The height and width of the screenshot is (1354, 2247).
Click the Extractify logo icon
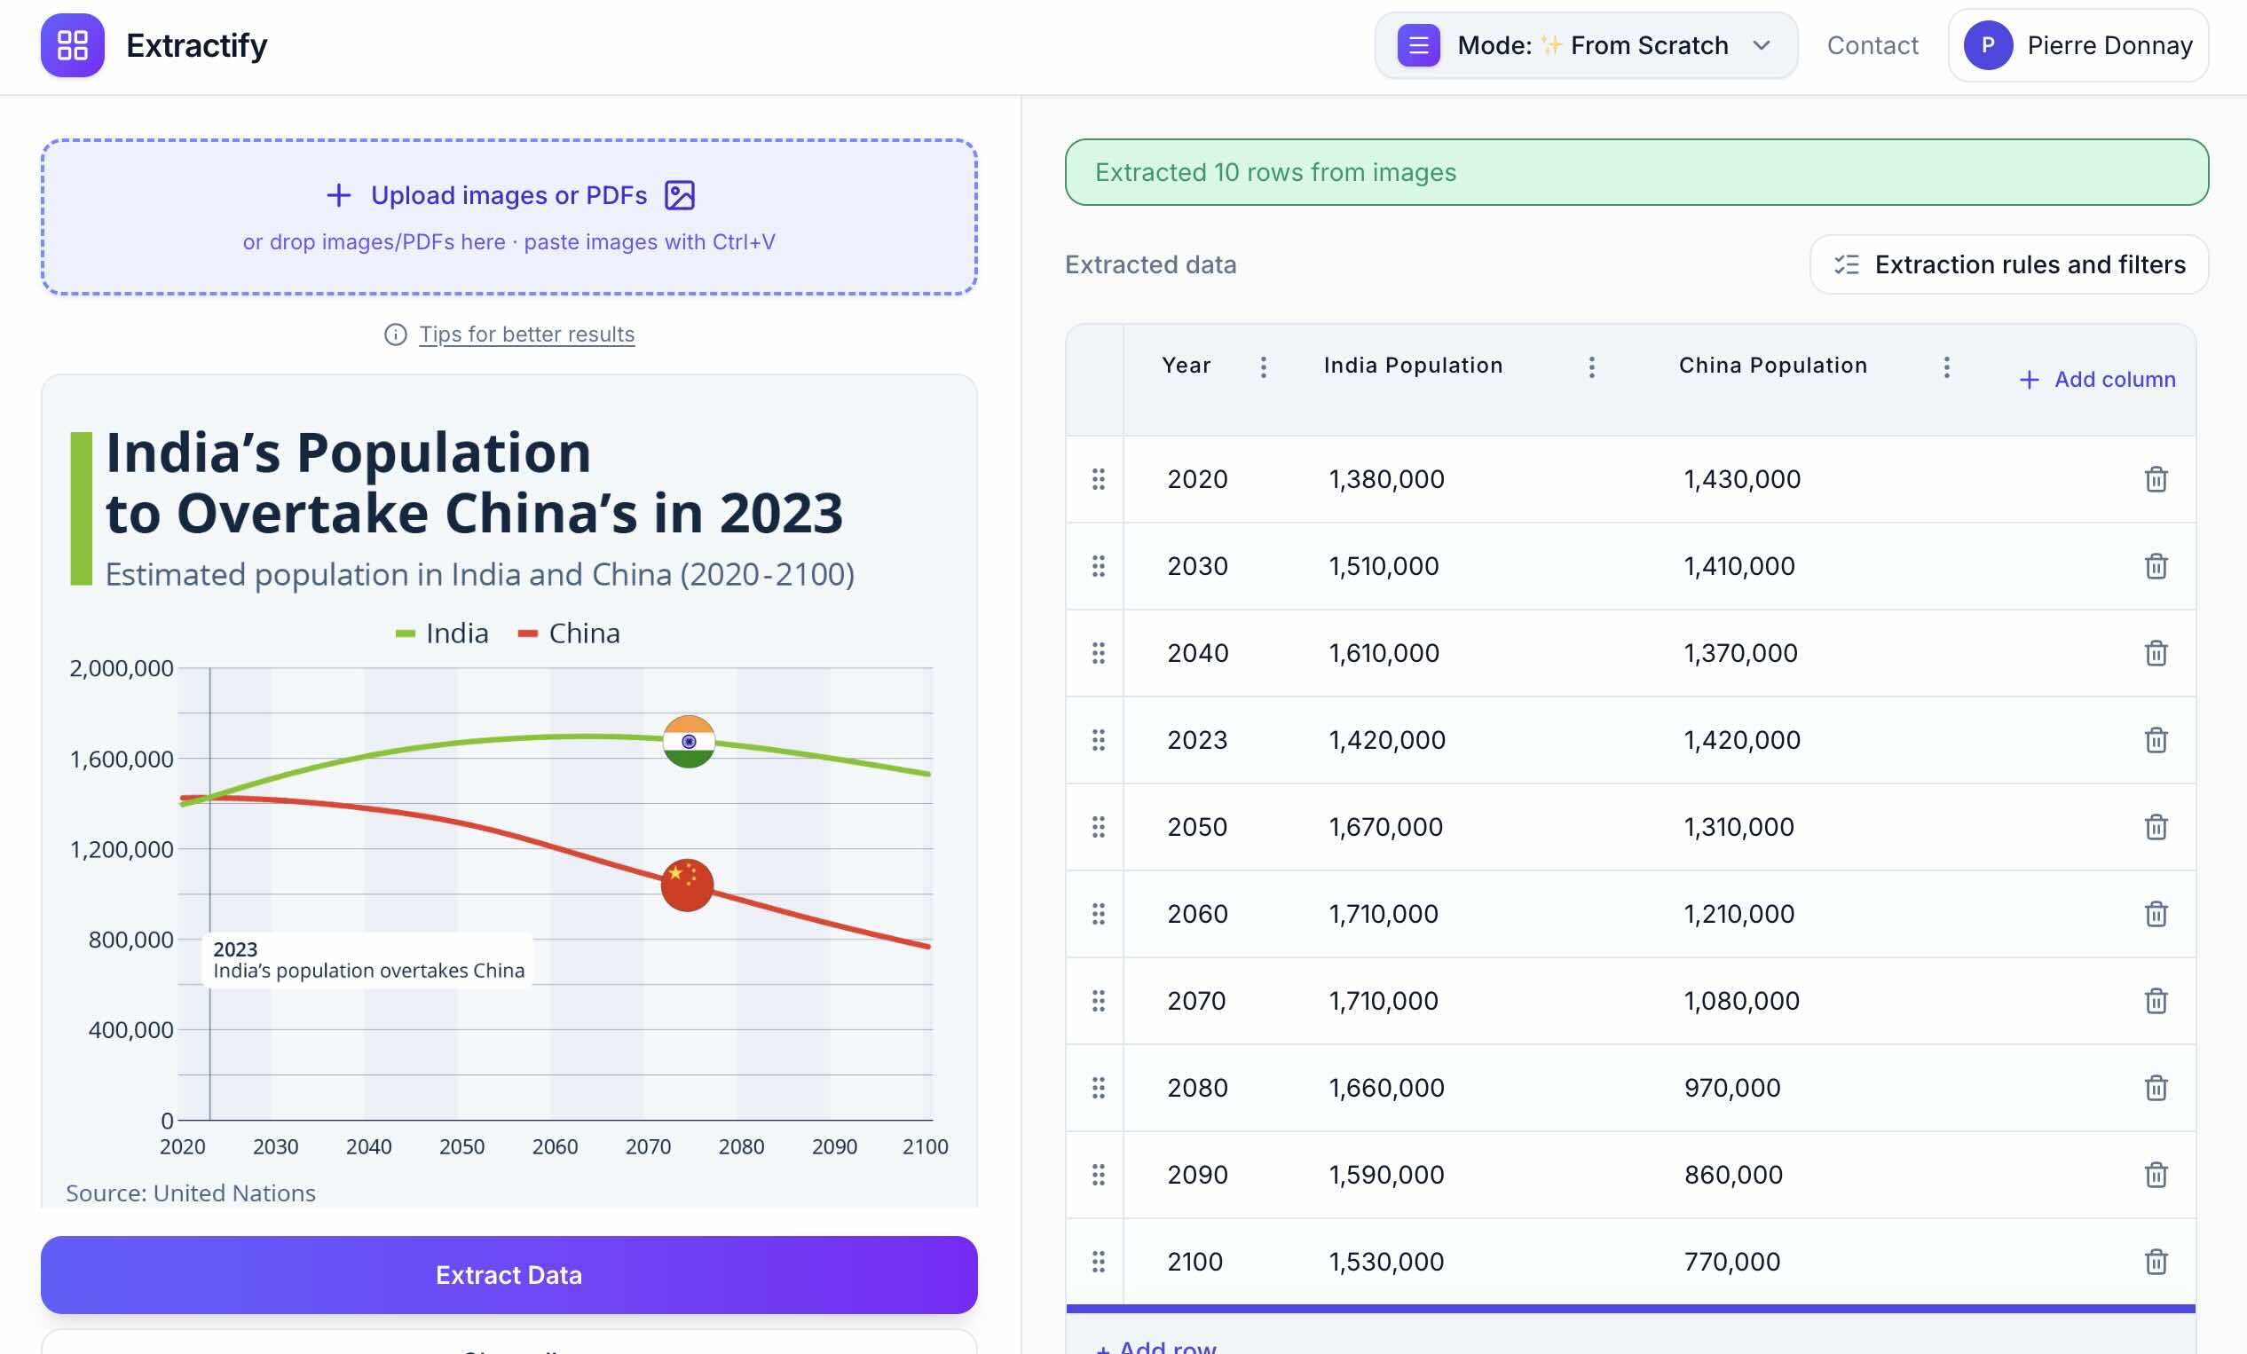[72, 45]
